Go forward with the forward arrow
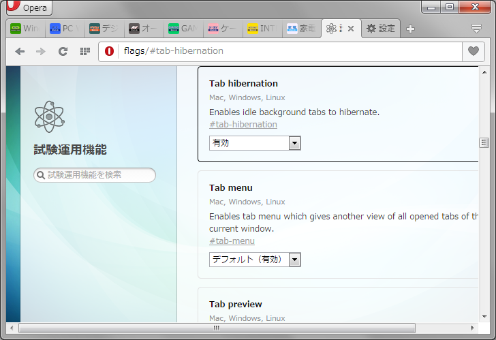 pyautogui.click(x=41, y=51)
